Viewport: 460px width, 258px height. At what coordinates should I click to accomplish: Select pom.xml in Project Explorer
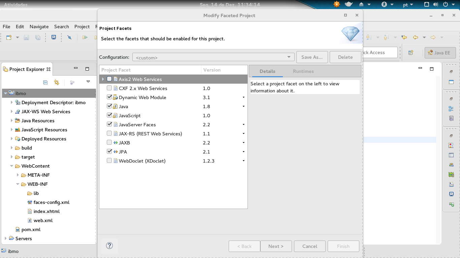point(28,229)
